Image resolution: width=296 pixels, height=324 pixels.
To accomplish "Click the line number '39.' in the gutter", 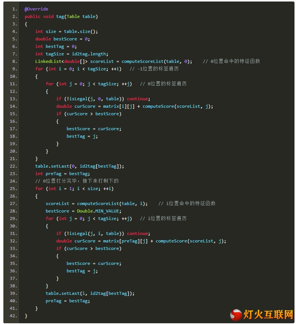I will pos(13,293).
